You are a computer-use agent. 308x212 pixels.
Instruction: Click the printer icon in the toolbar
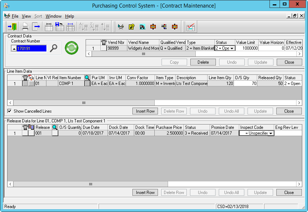pyautogui.click(x=25, y=27)
